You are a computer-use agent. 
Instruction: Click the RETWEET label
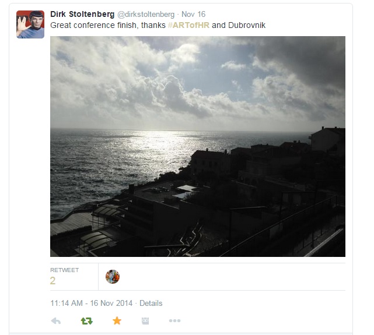64,270
